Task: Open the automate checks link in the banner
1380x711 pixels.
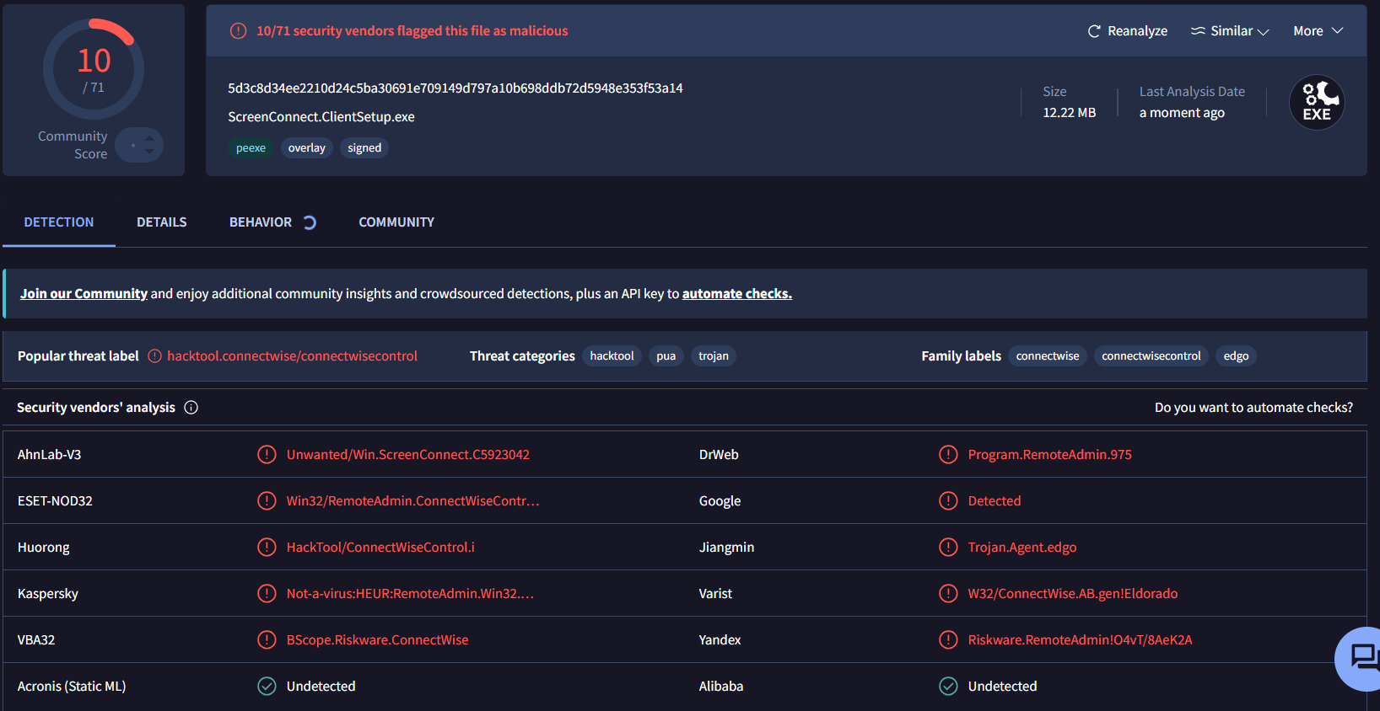Action: [737, 294]
